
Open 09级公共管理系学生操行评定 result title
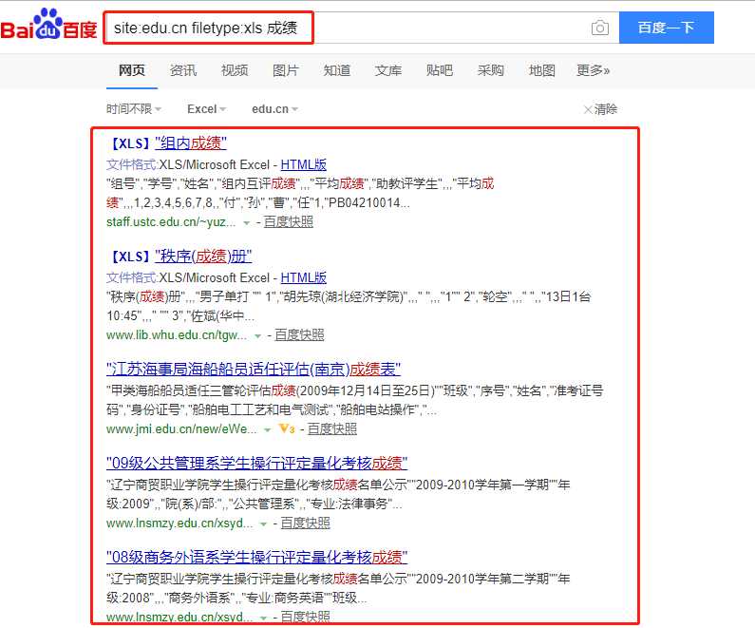tap(256, 464)
